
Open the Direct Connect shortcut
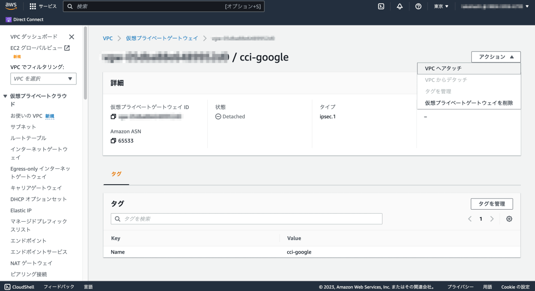(25, 20)
